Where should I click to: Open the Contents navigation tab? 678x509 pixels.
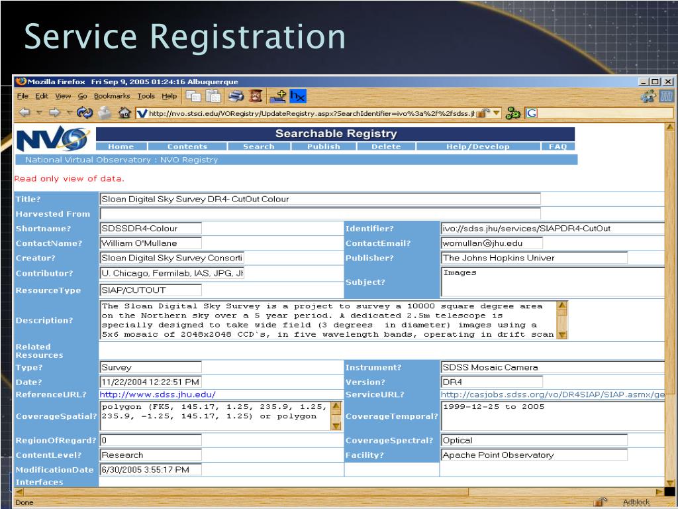187,146
